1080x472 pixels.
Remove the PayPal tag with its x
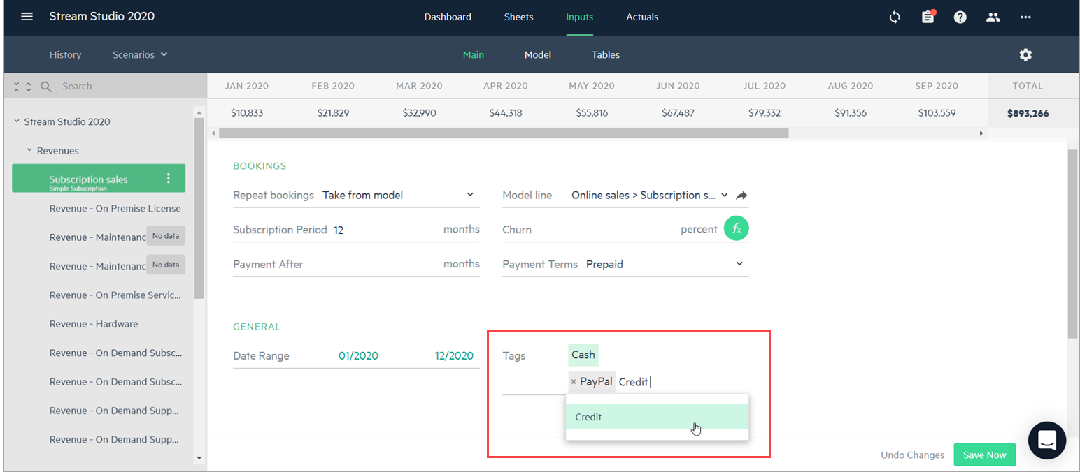pos(574,382)
